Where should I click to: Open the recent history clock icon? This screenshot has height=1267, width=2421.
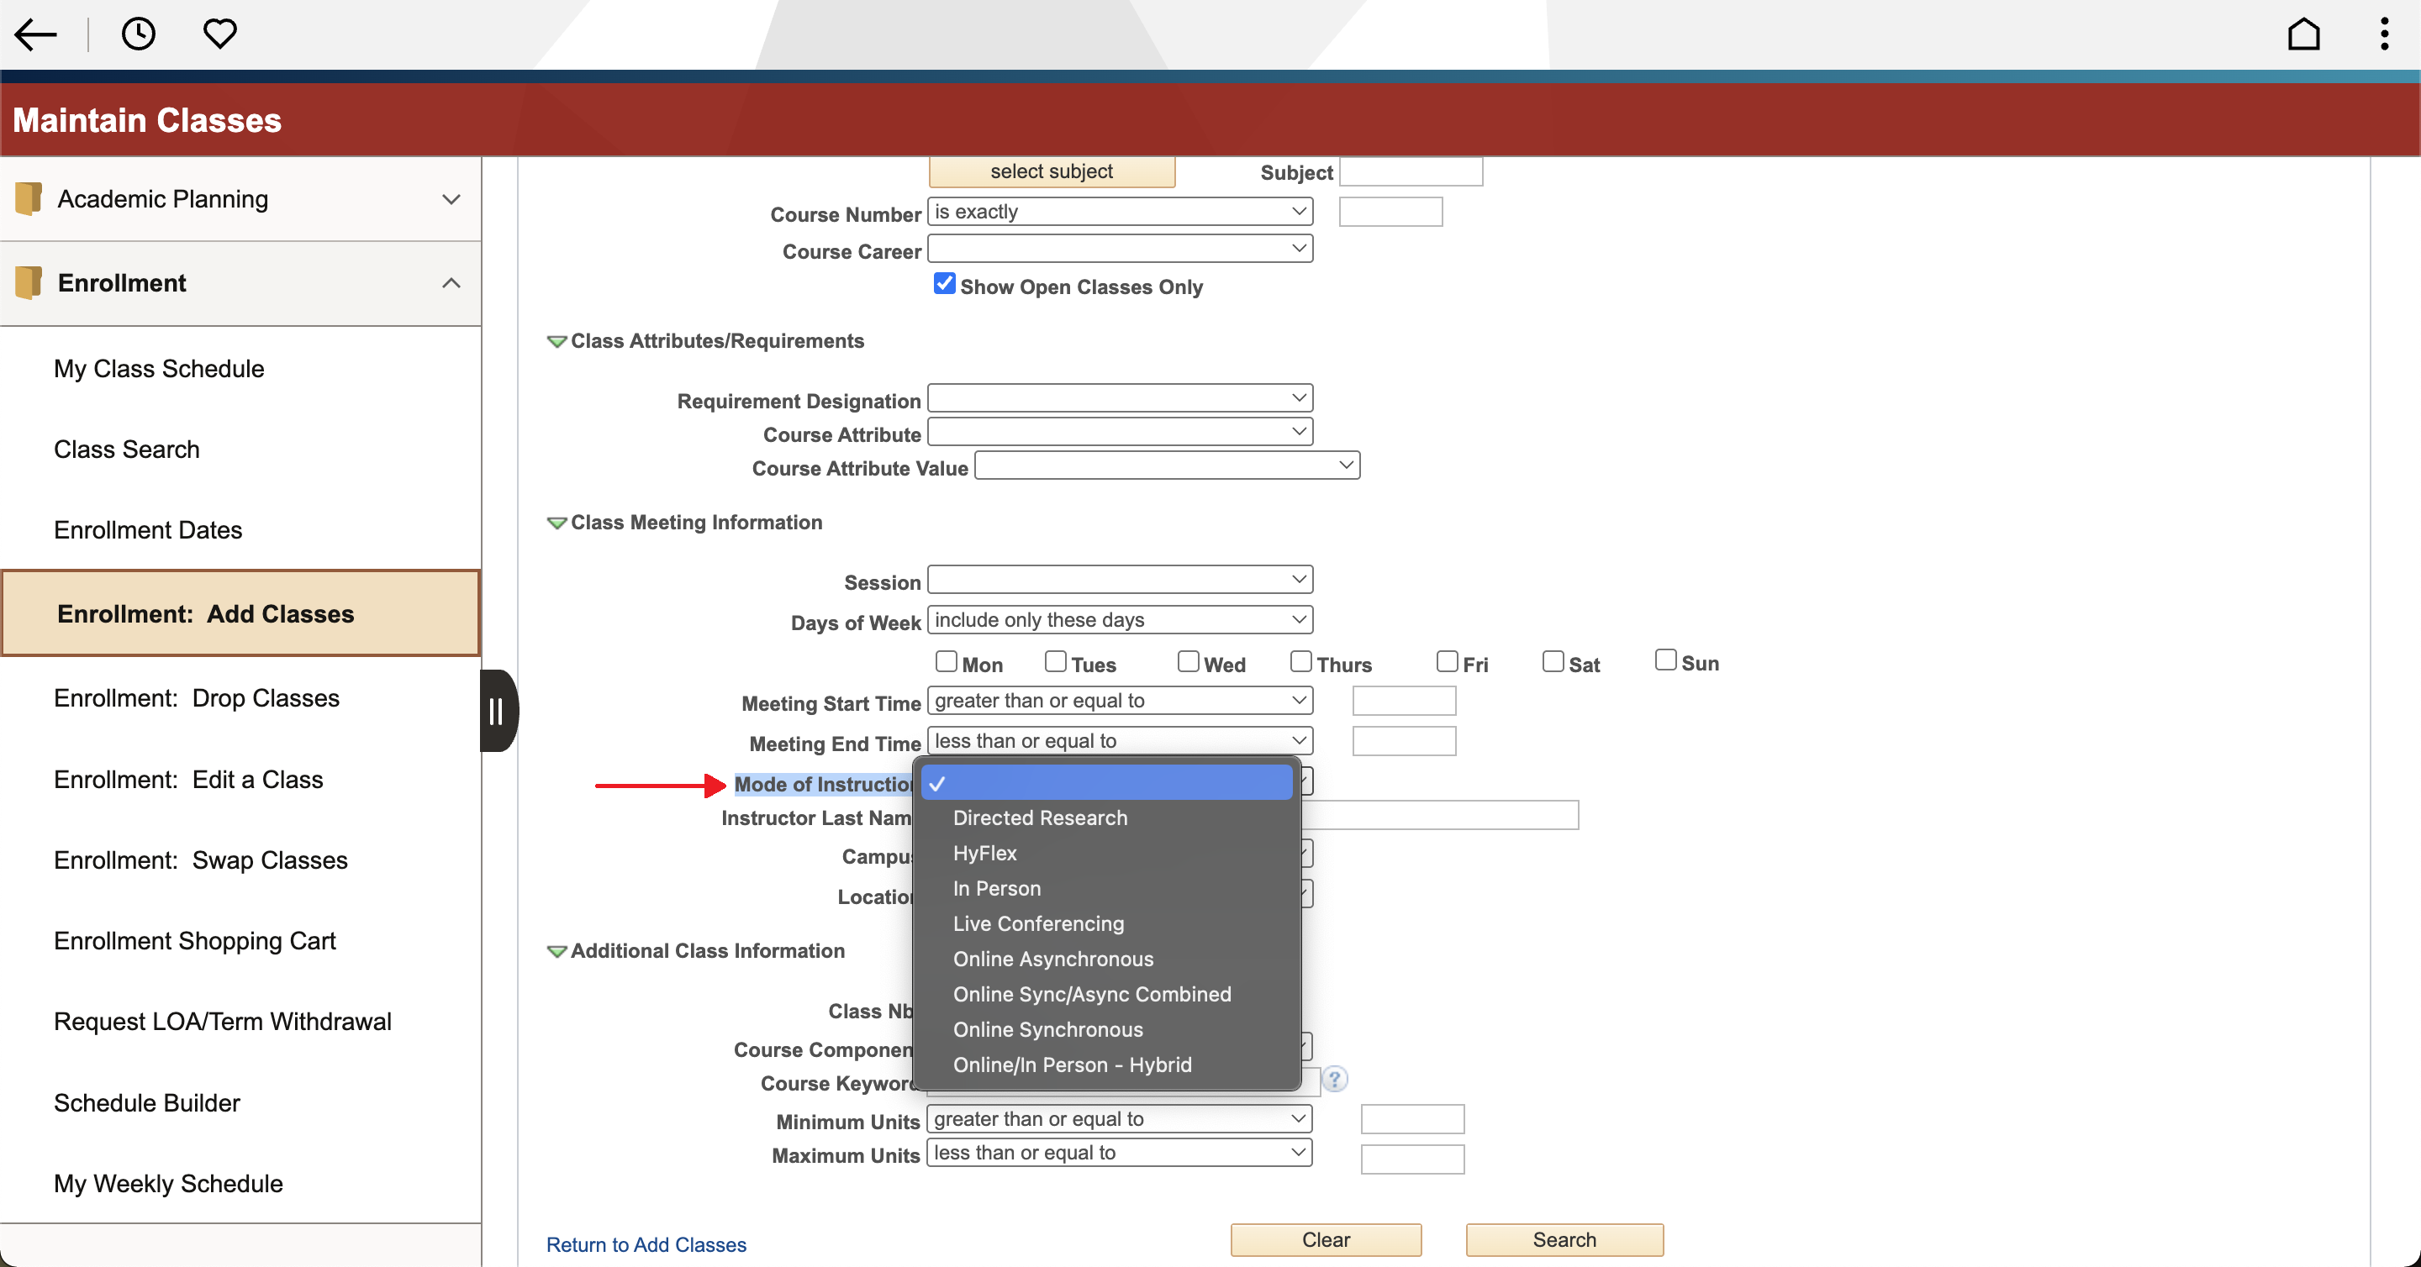[138, 34]
